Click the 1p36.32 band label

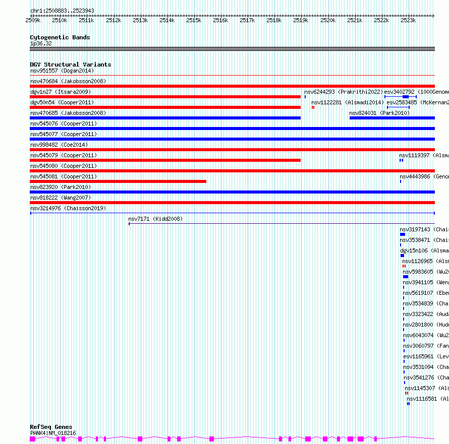tap(41, 43)
